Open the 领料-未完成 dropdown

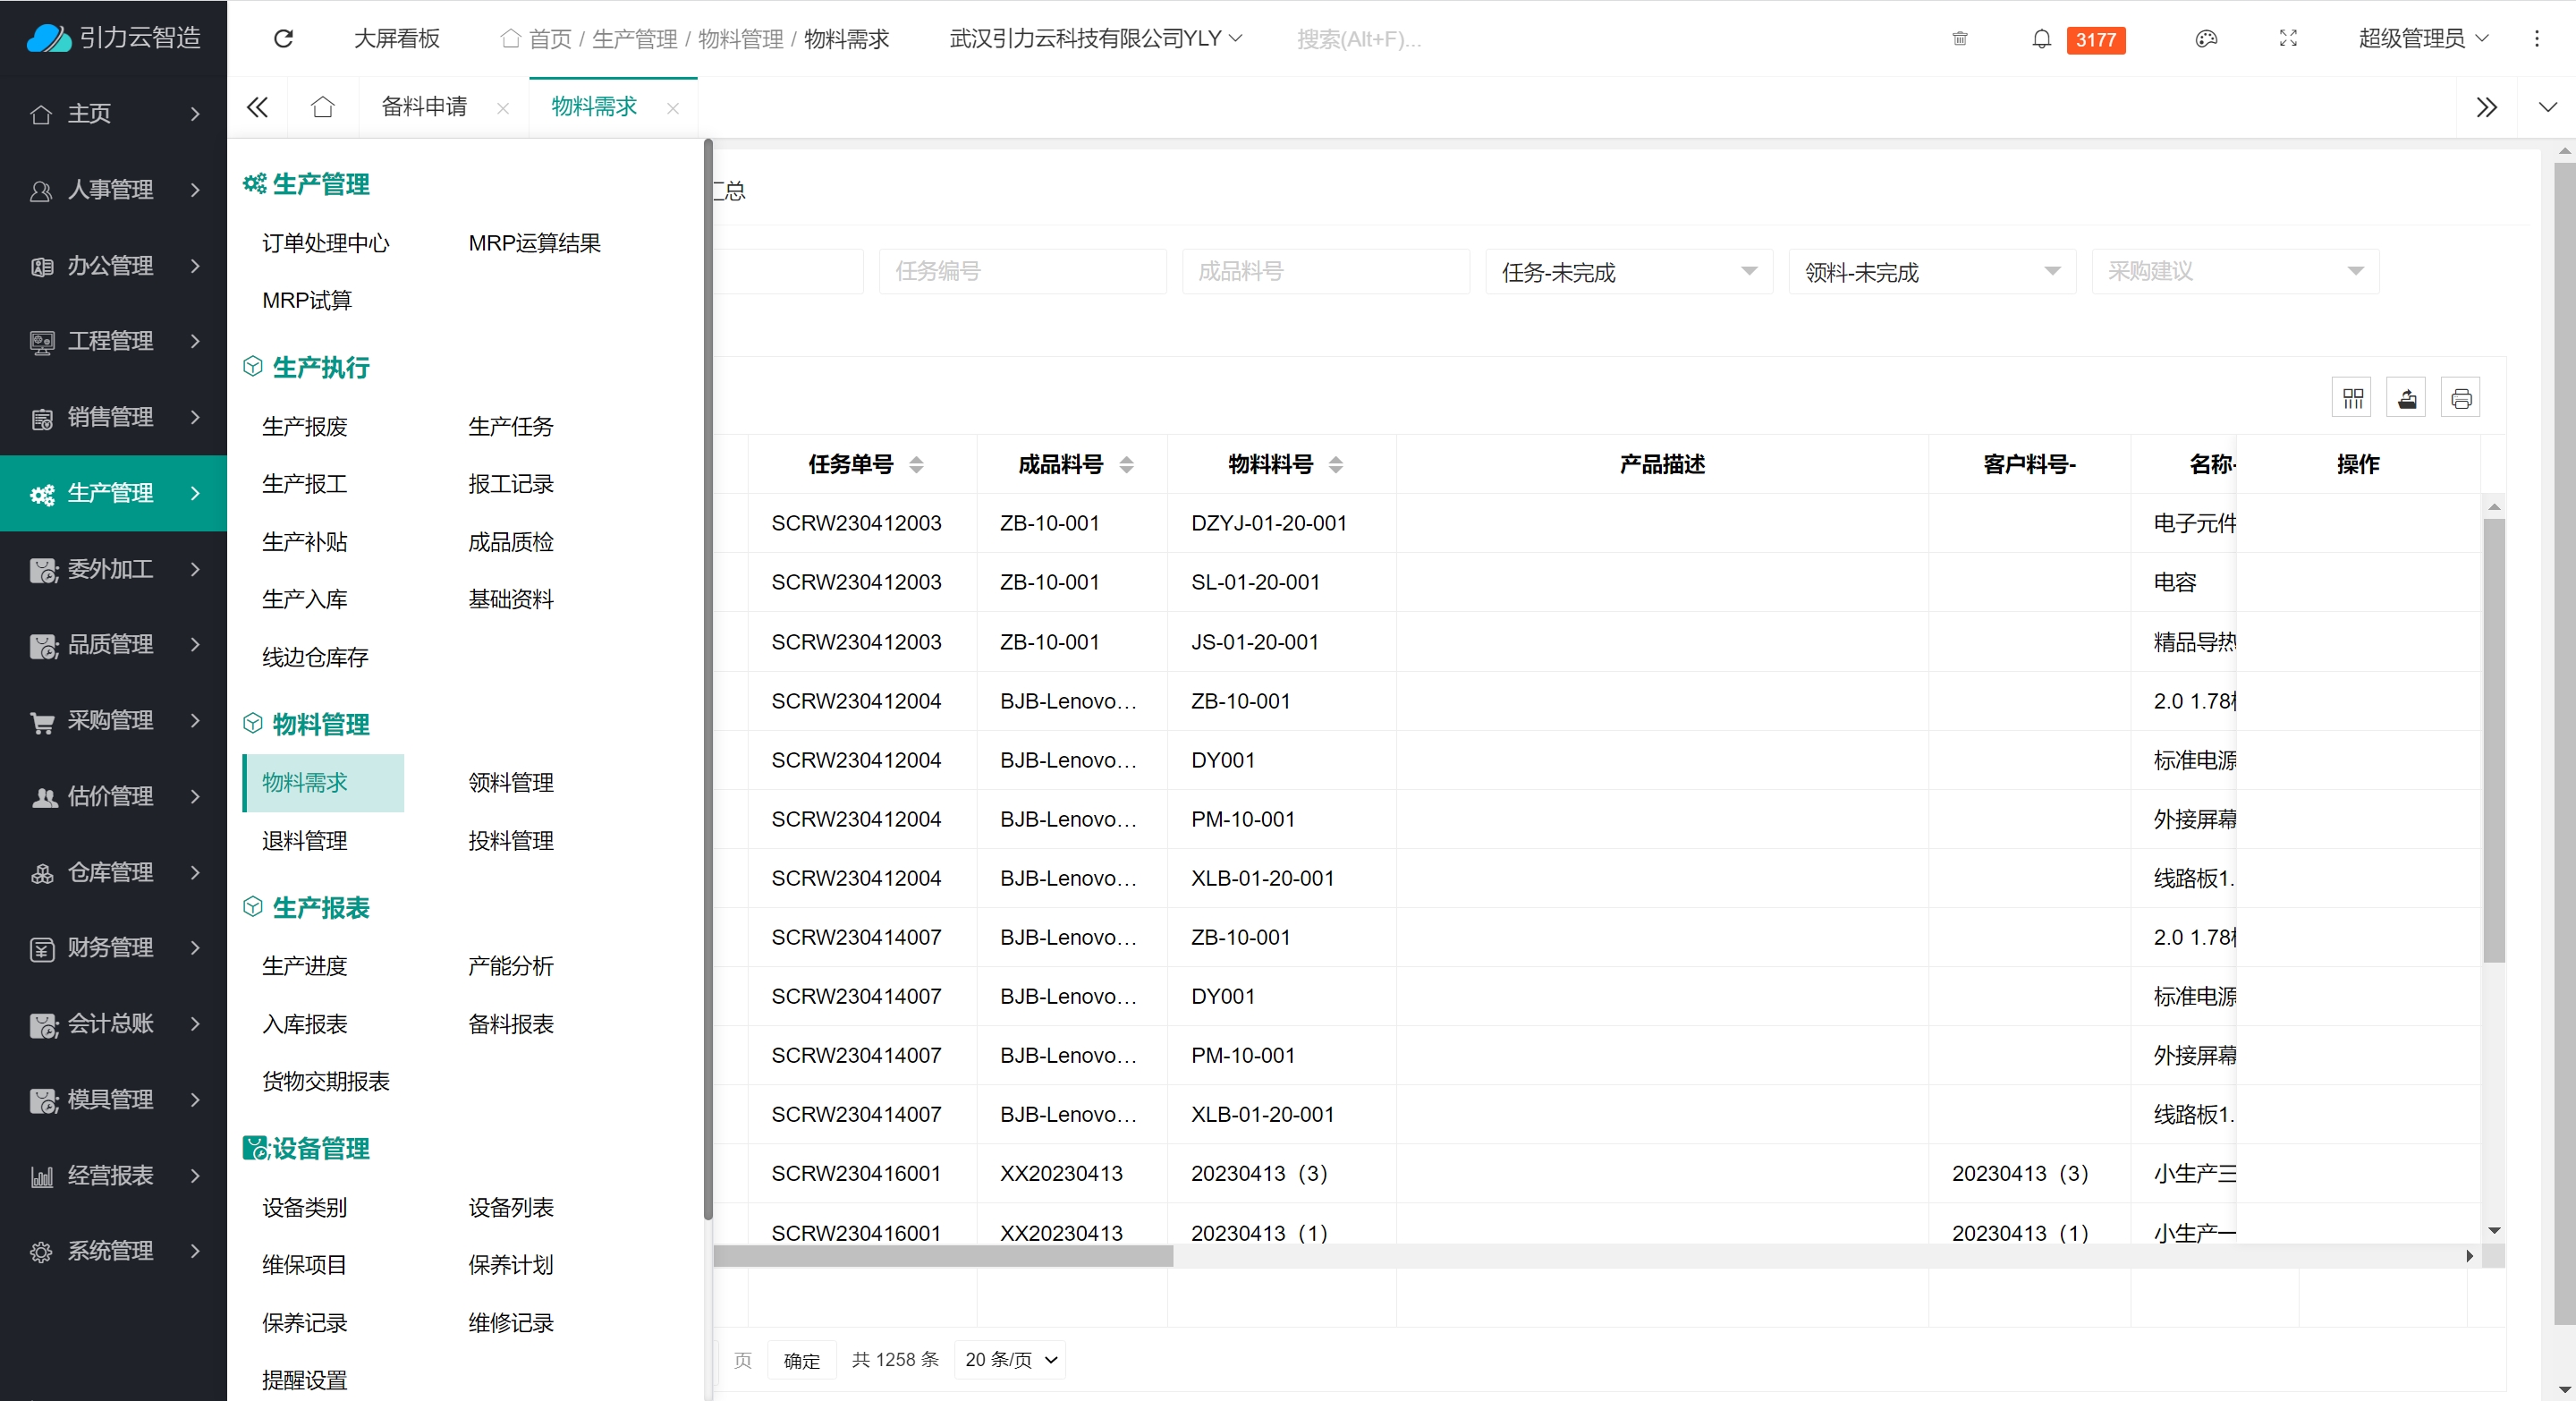[x=1931, y=272]
